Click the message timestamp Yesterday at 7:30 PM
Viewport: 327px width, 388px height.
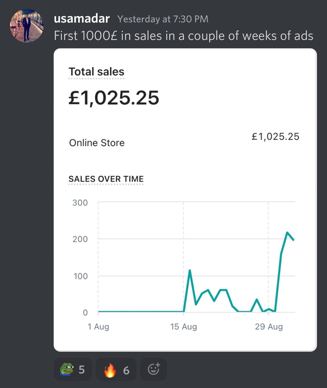[x=163, y=19]
